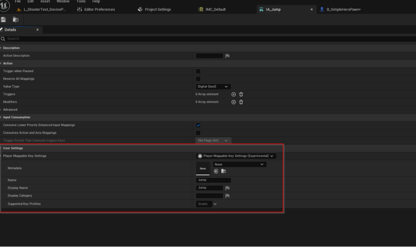Browse to Metadata asset in Content Browser
This screenshot has width=416, height=247.
[224, 171]
